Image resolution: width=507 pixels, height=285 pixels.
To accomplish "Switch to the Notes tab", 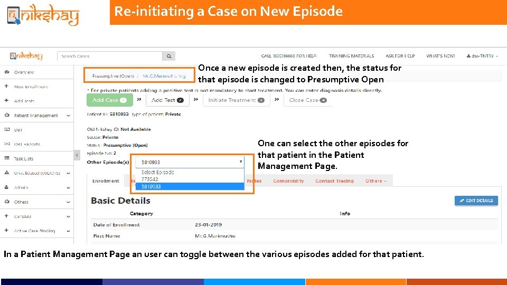I will 254,181.
